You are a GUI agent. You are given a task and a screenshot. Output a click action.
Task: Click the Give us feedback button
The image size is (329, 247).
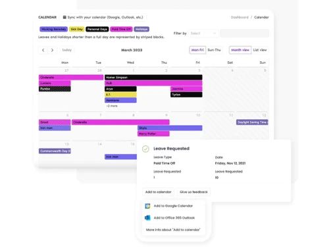193,192
